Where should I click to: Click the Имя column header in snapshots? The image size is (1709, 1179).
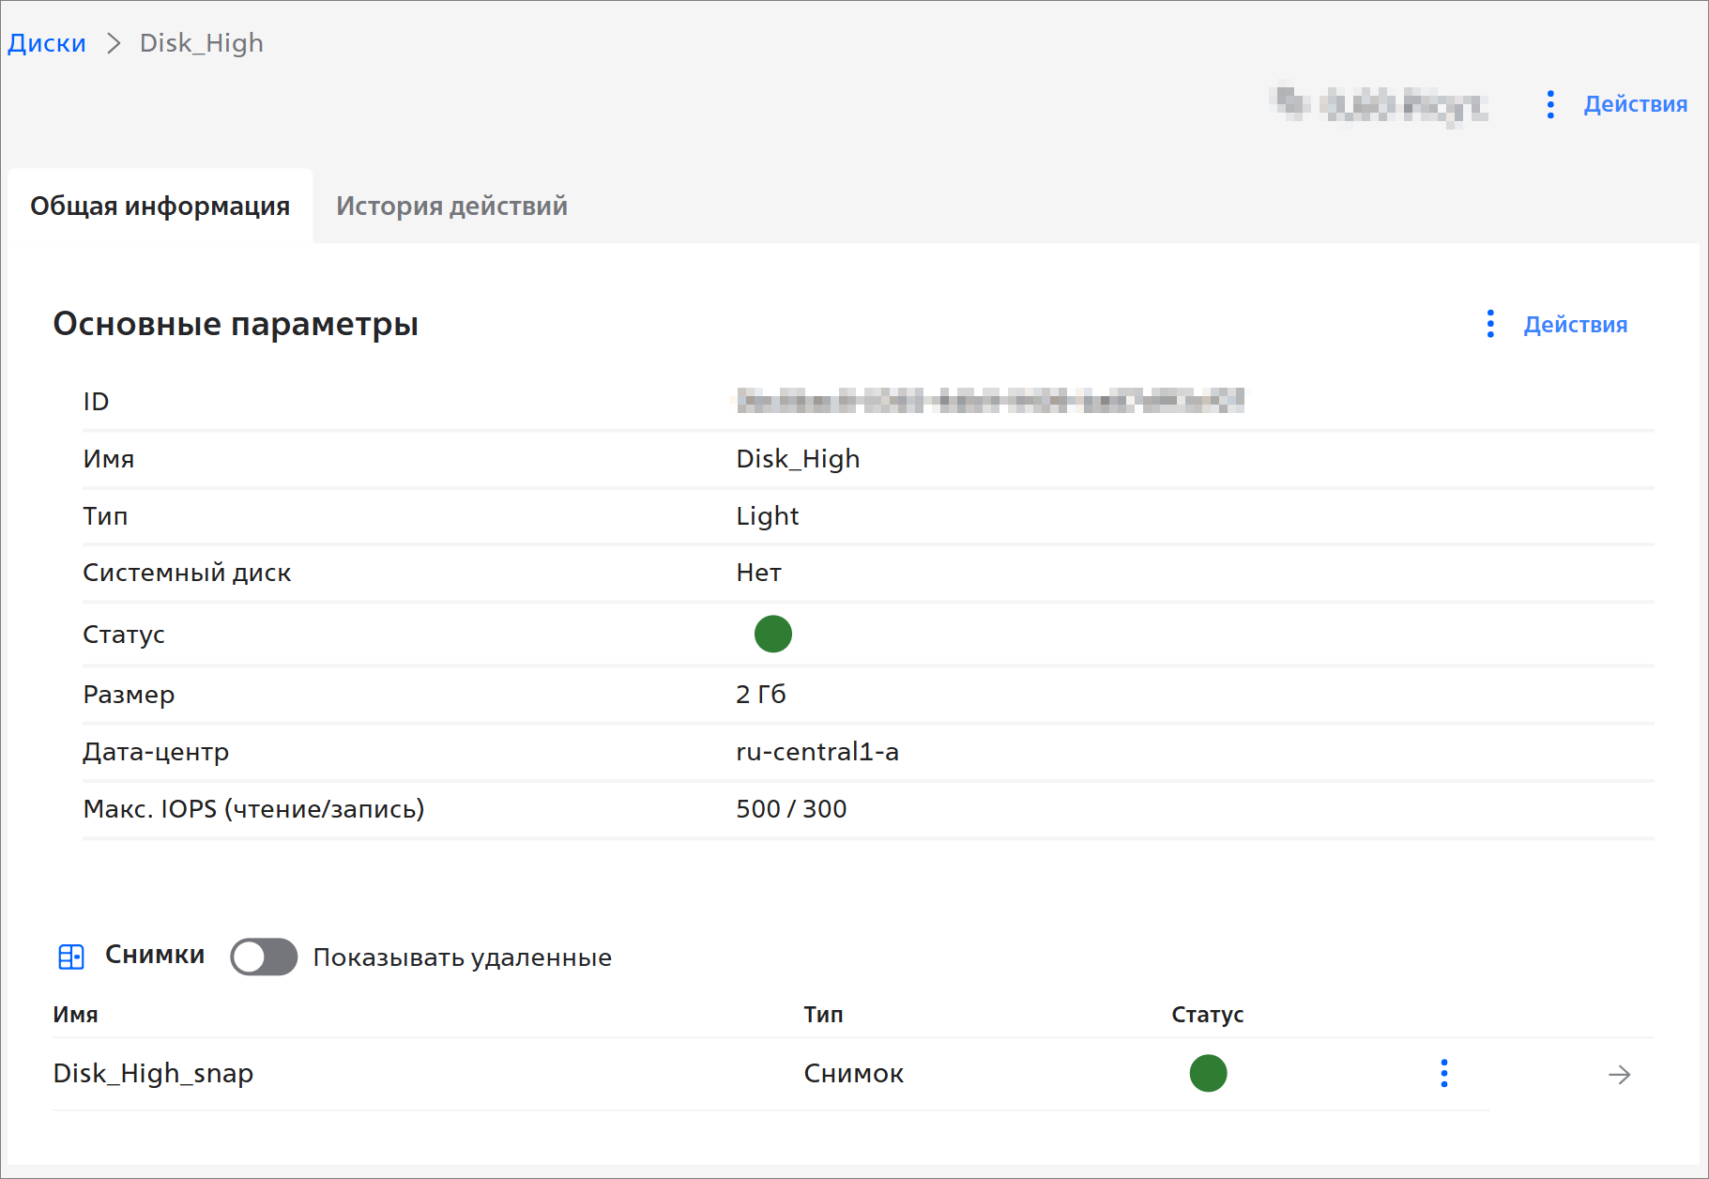click(75, 1015)
